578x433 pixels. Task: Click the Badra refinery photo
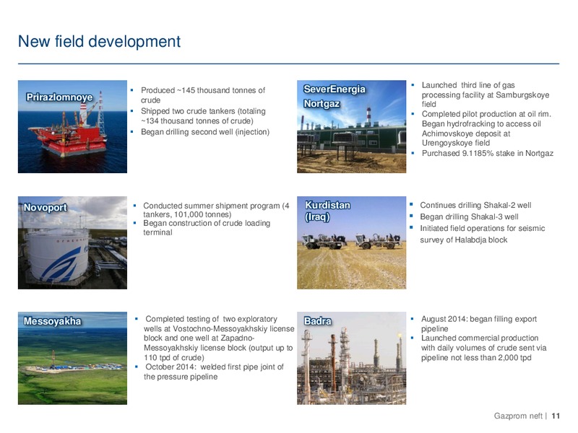pos(351,358)
